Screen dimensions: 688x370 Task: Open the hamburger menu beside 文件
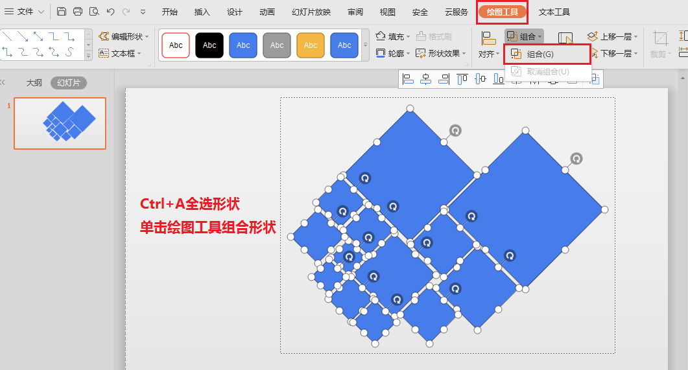(x=8, y=12)
